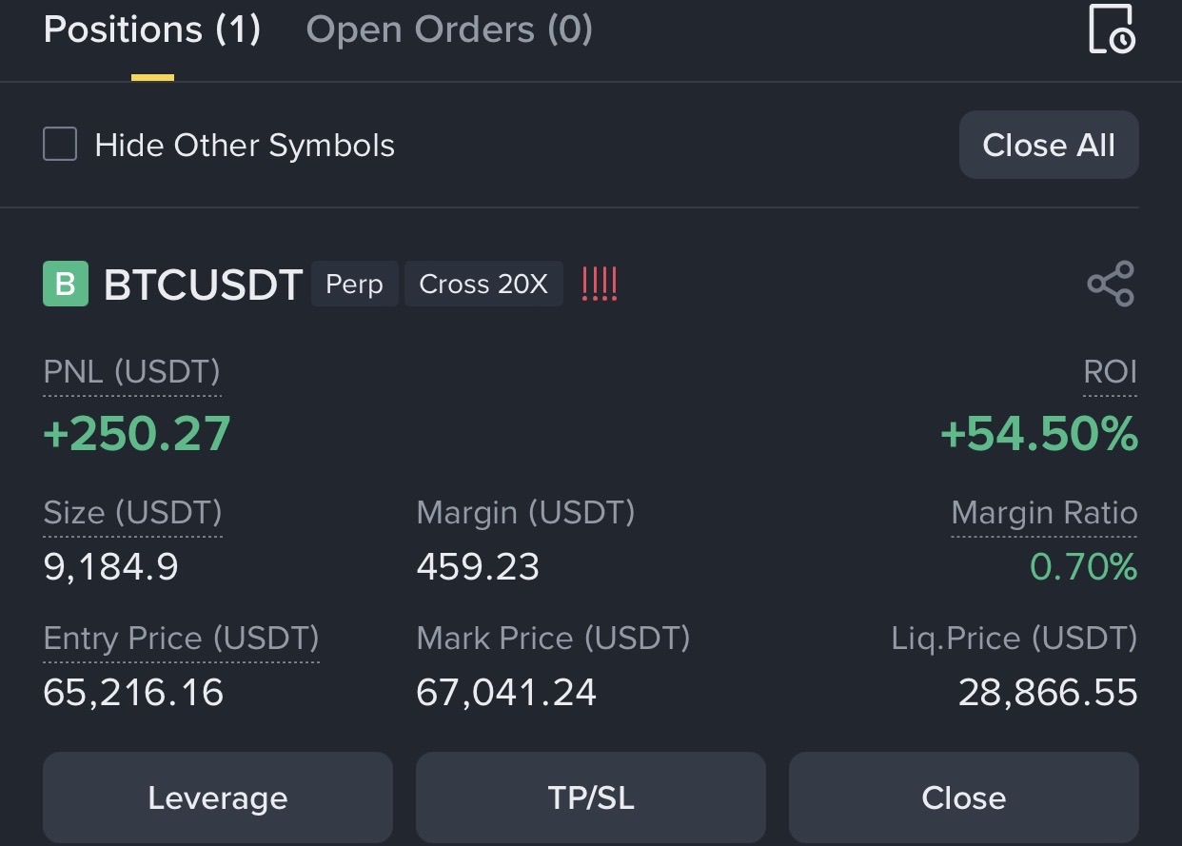The height and width of the screenshot is (846, 1182).
Task: Tap the PNL (USDT) label
Action: [132, 371]
